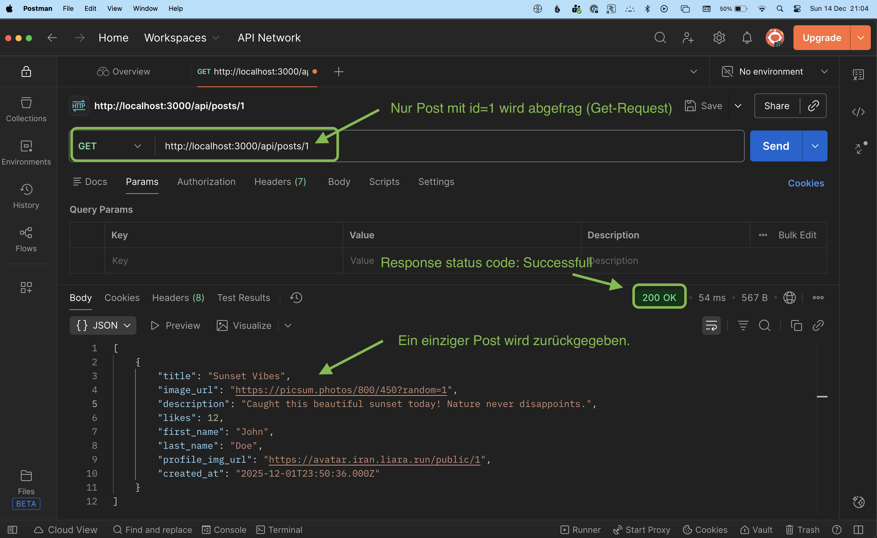Image resolution: width=877 pixels, height=538 pixels.
Task: Expand the JSON format dropdown
Action: coord(103,325)
